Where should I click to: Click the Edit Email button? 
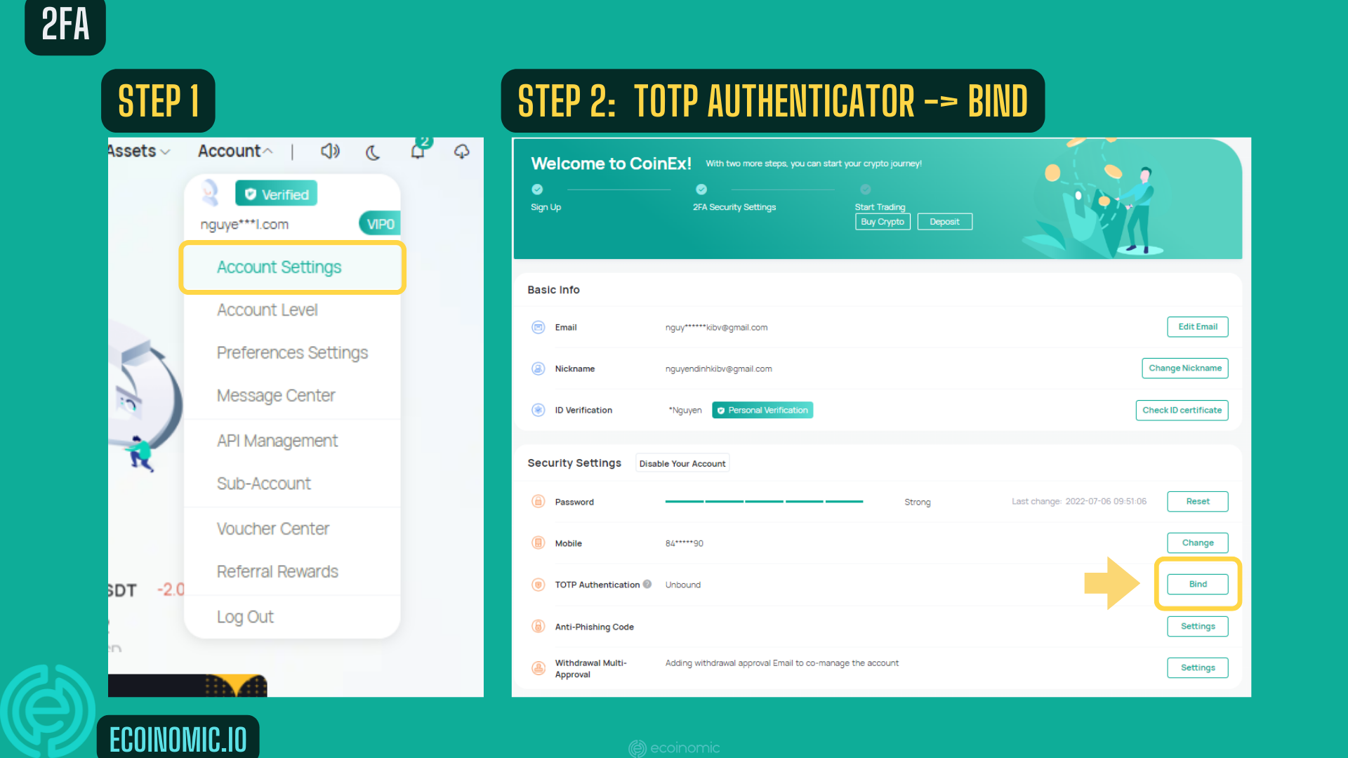(x=1198, y=327)
